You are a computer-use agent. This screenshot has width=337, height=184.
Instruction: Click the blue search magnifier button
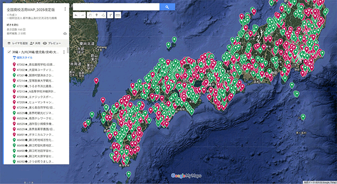(167, 7)
